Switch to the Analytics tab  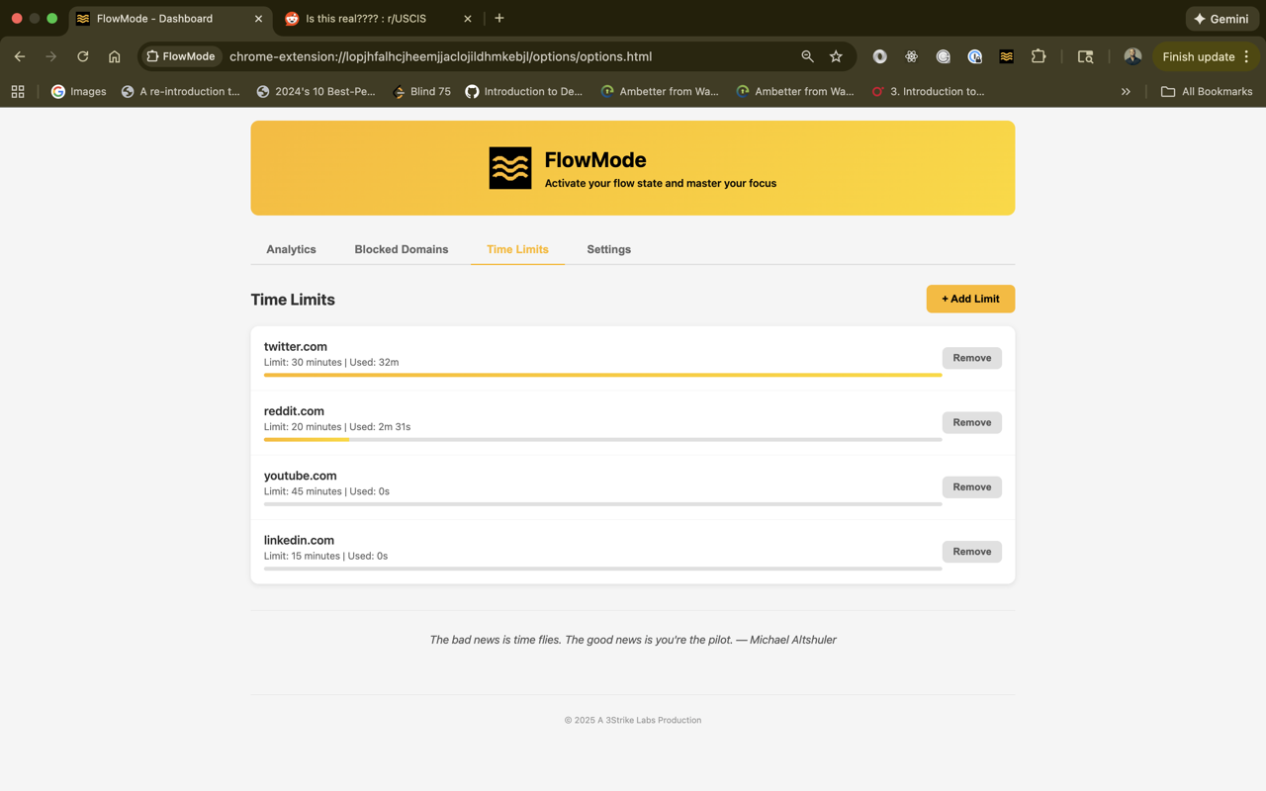(x=291, y=249)
